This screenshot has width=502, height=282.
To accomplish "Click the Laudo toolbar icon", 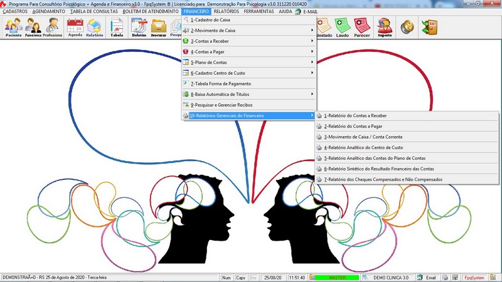I will (343, 28).
